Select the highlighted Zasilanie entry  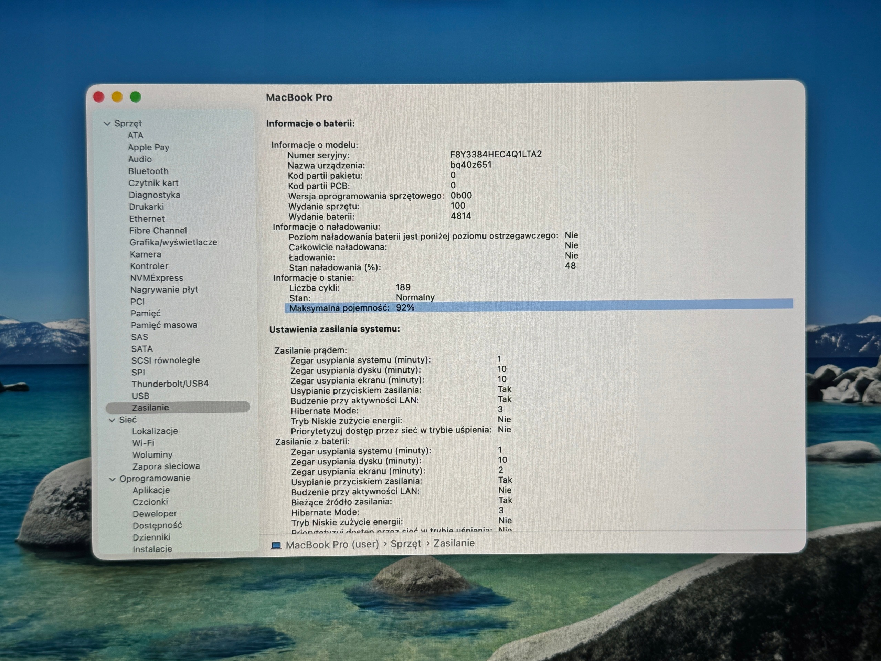click(x=178, y=408)
